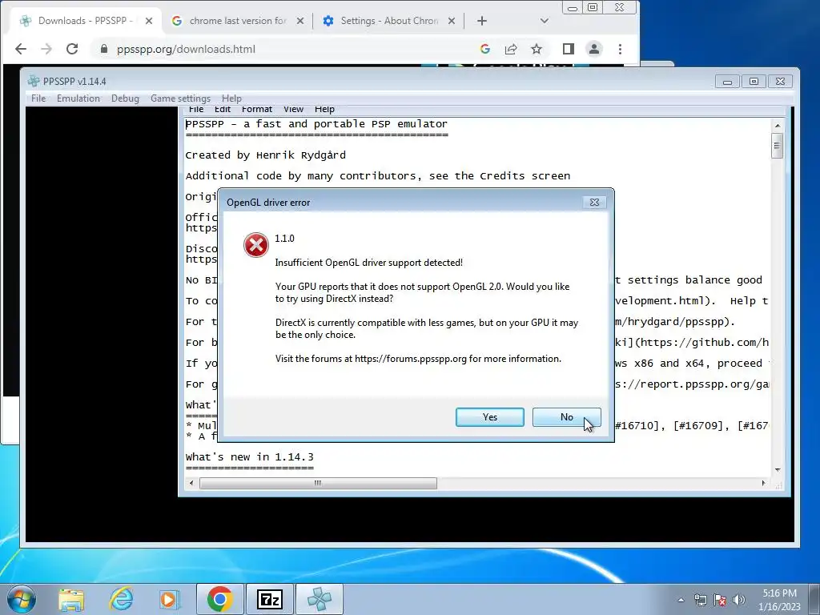This screenshot has width=820, height=615.
Task: Minimize the Chrome window
Action: click(x=573, y=7)
